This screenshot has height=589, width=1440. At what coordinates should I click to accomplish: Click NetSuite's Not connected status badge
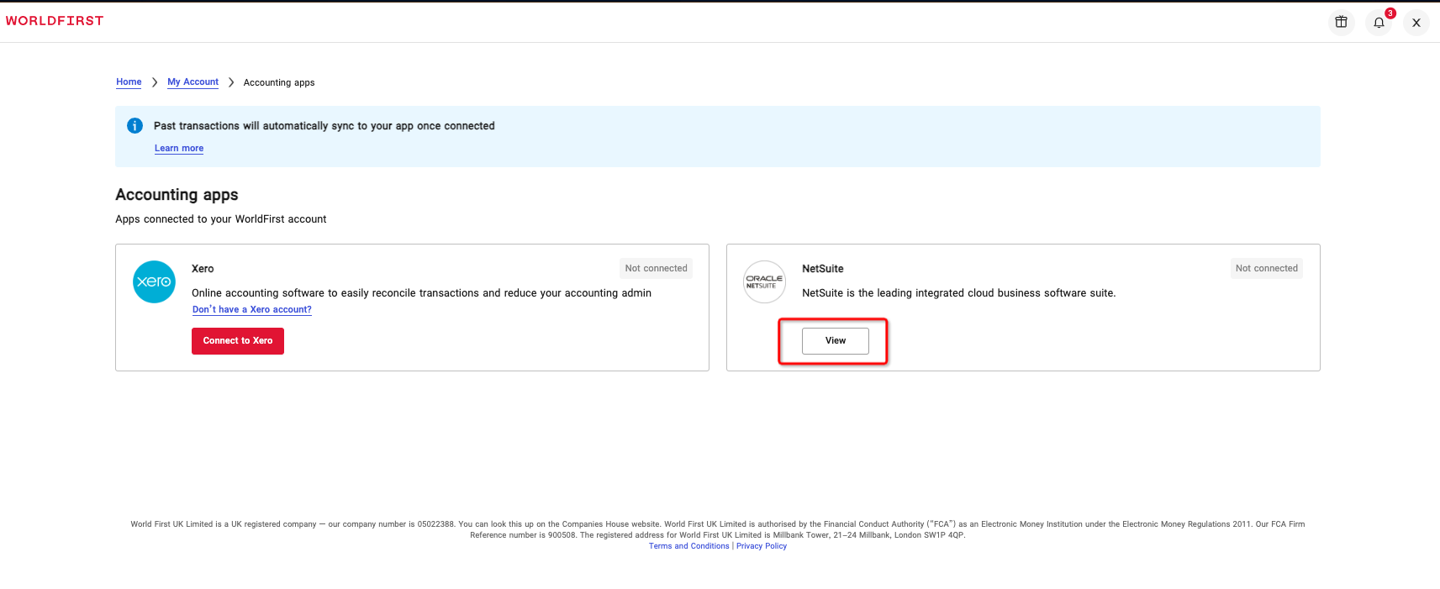1266,269
